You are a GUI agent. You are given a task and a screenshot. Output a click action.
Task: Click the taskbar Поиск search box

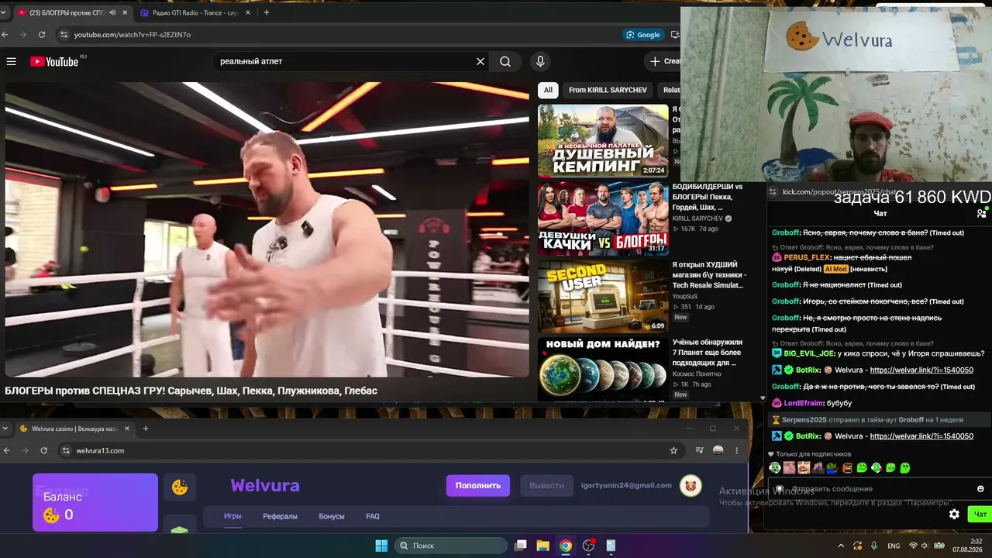click(x=452, y=546)
